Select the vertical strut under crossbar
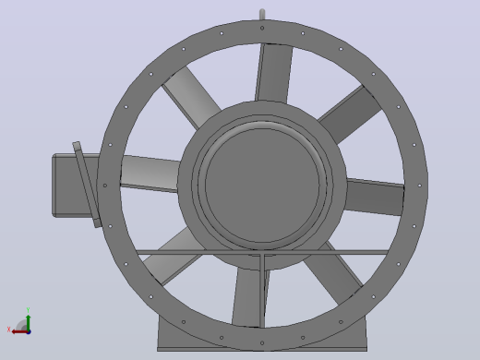The image size is (480, 360). click(x=262, y=291)
